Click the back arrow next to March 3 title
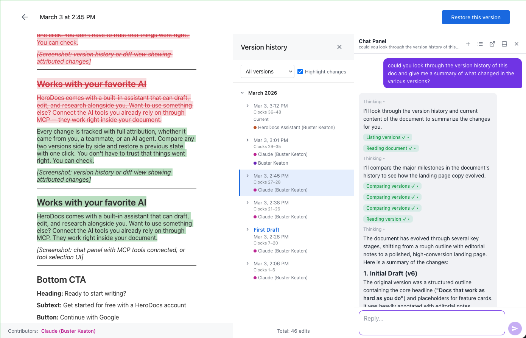Image resolution: width=526 pixels, height=338 pixels. [x=25, y=17]
